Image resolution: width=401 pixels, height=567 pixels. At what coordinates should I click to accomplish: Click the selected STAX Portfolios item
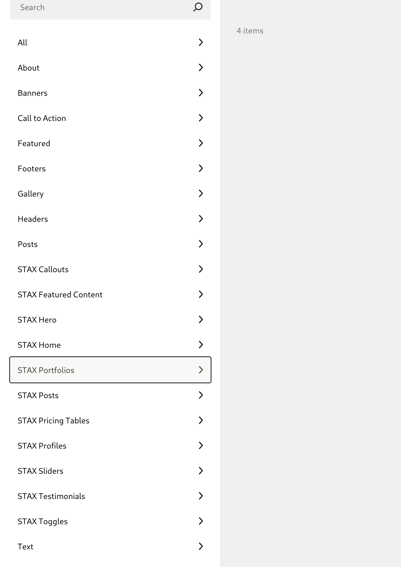pos(110,370)
